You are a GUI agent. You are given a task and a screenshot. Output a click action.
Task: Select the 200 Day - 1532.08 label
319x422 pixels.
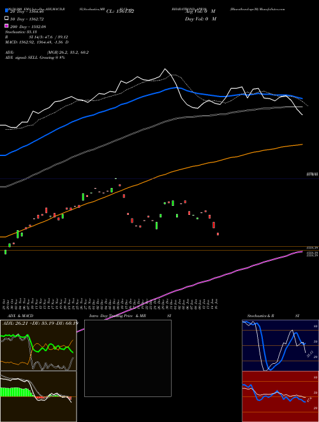click(x=28, y=27)
